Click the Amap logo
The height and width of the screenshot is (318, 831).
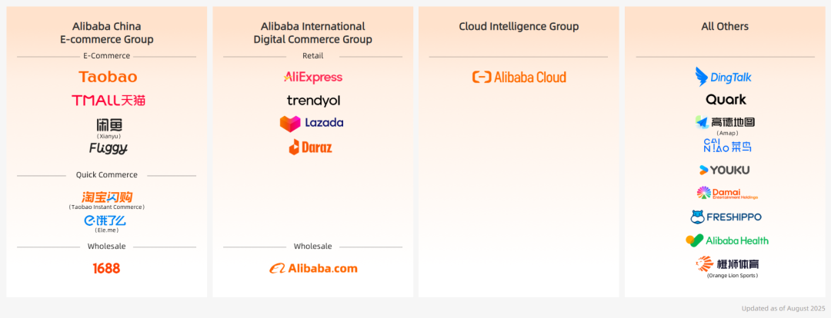coord(725,122)
